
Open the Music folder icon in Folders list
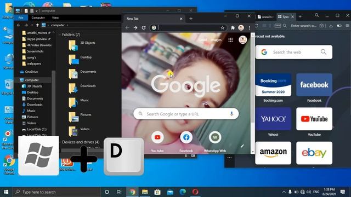point(73,102)
